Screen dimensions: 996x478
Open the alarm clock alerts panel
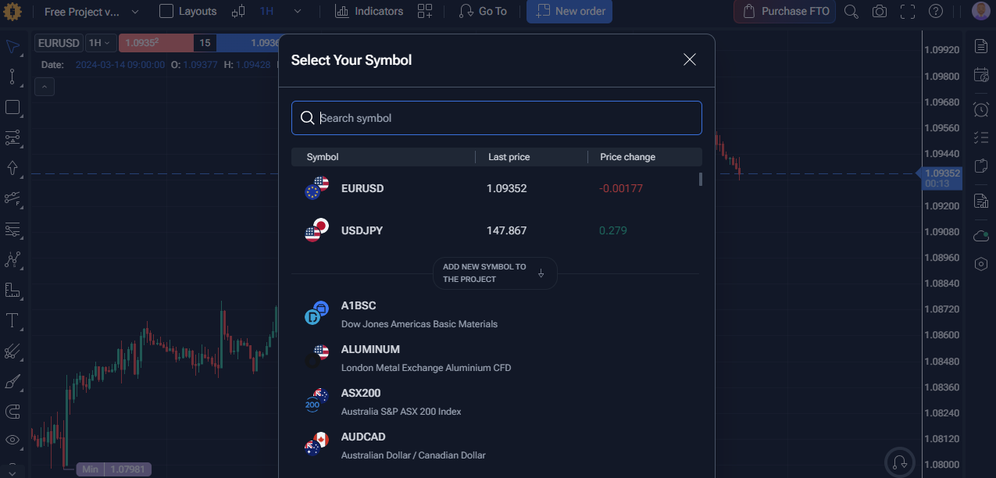point(981,109)
